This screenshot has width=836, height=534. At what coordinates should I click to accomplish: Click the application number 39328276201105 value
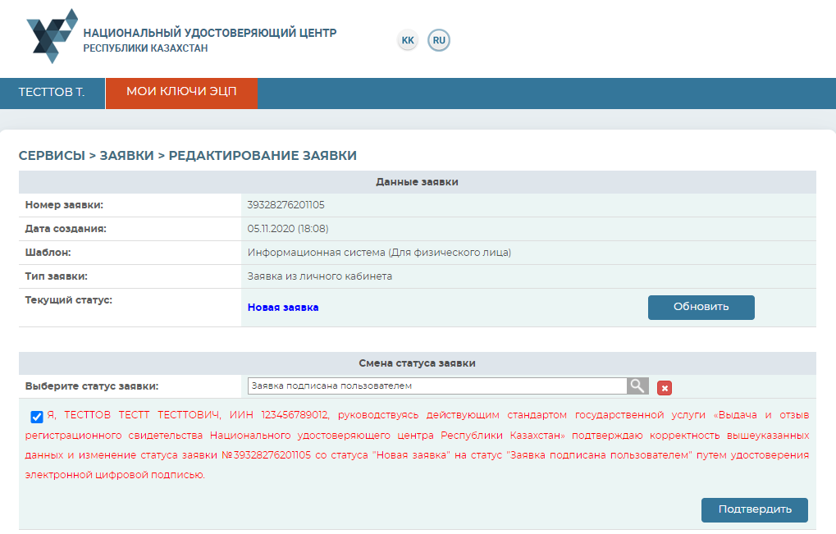[x=286, y=205]
